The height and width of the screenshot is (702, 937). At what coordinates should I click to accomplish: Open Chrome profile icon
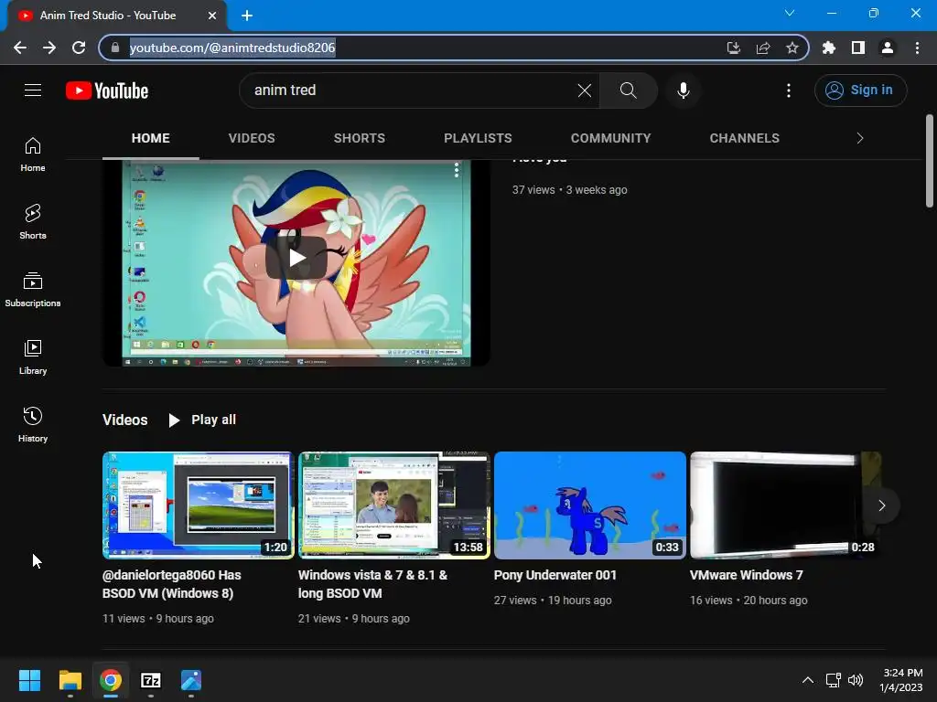(887, 48)
